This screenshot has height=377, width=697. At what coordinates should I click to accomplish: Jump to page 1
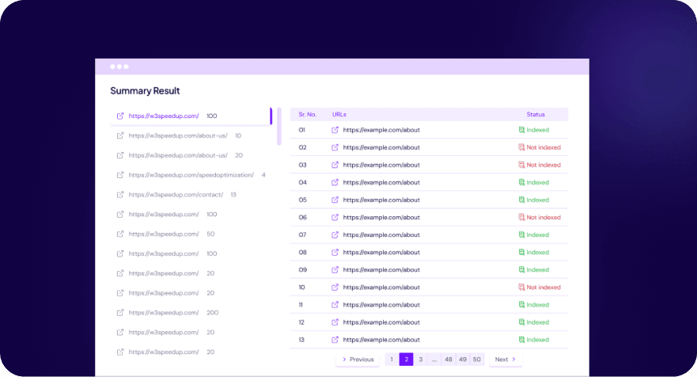coord(392,360)
